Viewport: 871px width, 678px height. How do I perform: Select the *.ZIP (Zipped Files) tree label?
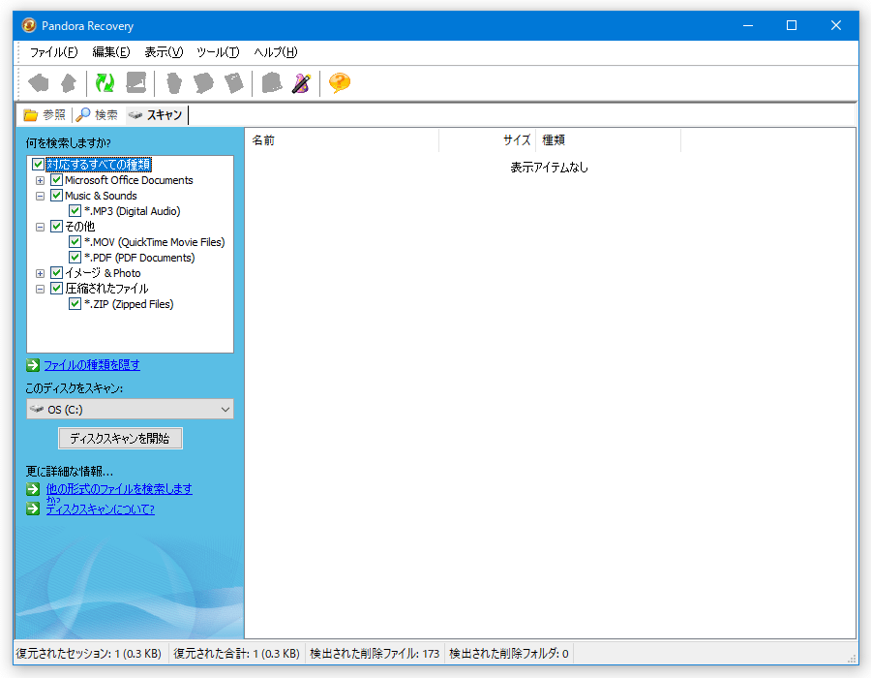(x=129, y=304)
